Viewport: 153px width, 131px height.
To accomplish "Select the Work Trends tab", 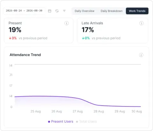I will coord(137,11).
